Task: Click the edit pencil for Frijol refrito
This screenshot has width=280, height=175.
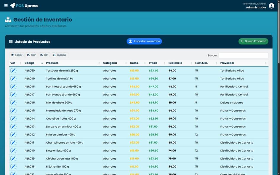Action: (x=13, y=167)
